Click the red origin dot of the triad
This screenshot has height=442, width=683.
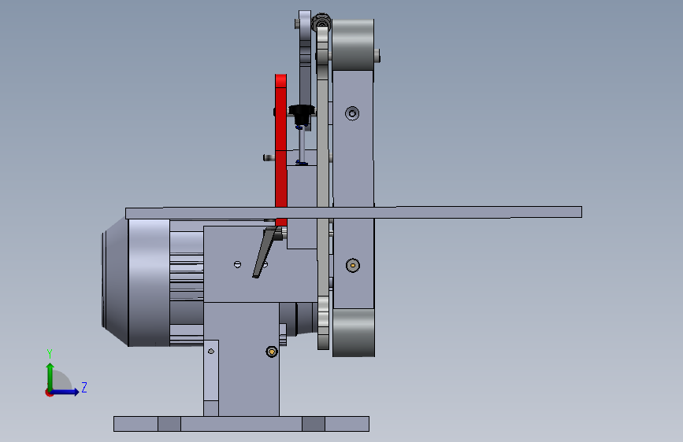49,392
